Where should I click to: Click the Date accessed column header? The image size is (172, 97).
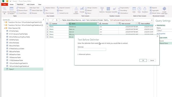pyautogui.click(x=128, y=24)
